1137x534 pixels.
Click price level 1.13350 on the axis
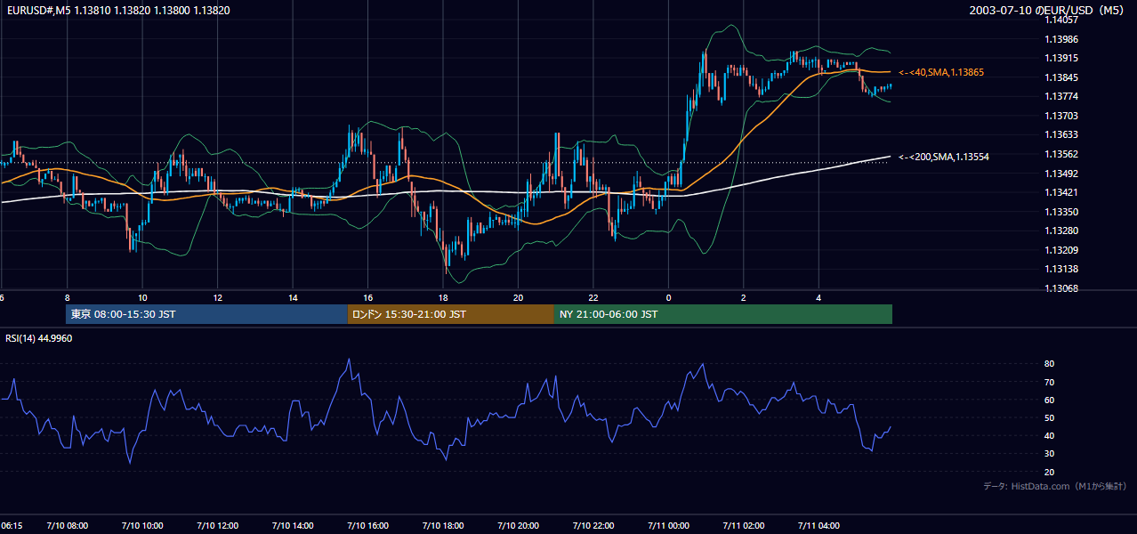1062,212
